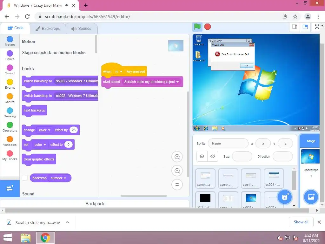Click the red stop sign button

pos(208,27)
